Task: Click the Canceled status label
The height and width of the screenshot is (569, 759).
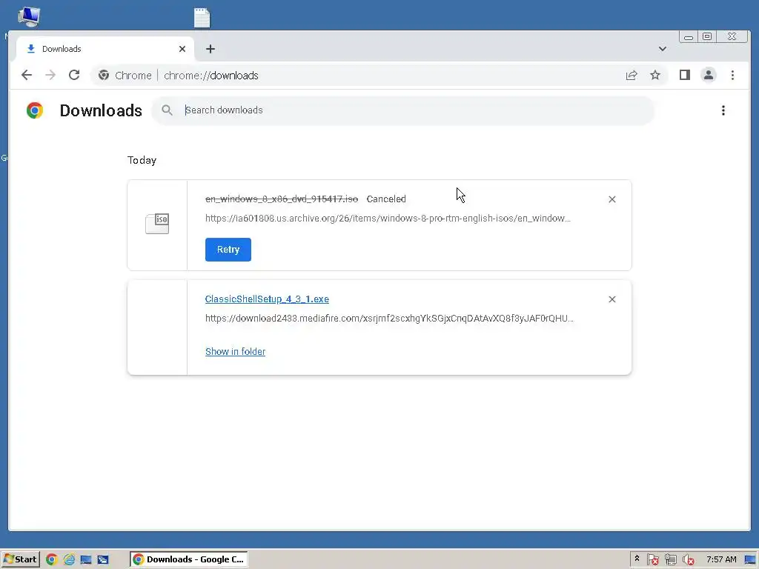Action: (386, 199)
